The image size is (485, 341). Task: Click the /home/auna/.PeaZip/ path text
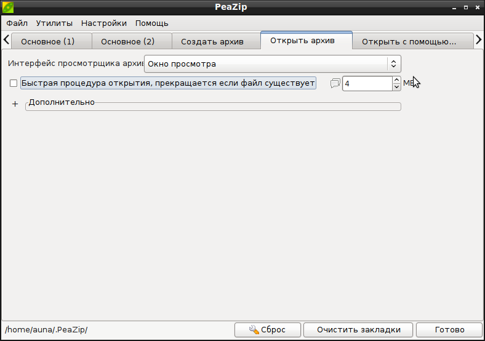46,329
